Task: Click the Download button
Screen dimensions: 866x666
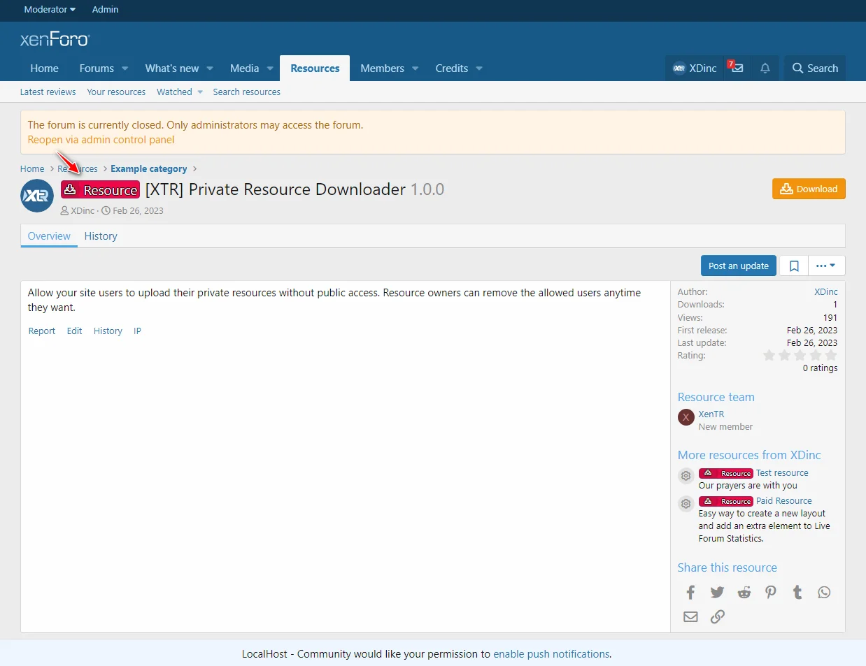Action: point(809,189)
